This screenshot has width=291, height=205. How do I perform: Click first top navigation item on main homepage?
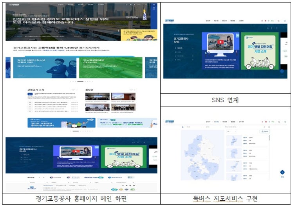coord(61,5)
